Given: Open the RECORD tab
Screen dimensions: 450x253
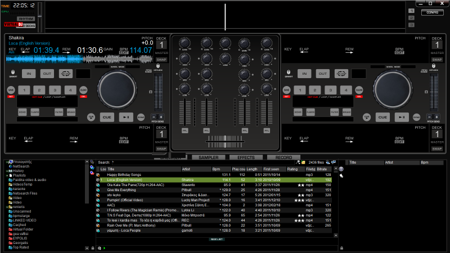Looking at the screenshot, I should [283, 157].
